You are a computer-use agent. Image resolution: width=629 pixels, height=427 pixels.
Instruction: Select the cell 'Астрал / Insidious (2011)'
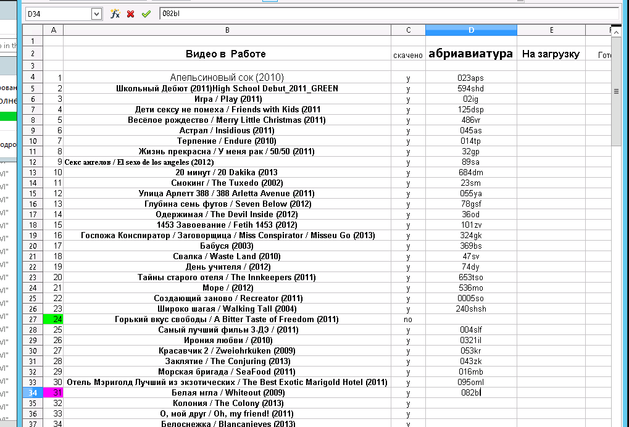pyautogui.click(x=227, y=130)
